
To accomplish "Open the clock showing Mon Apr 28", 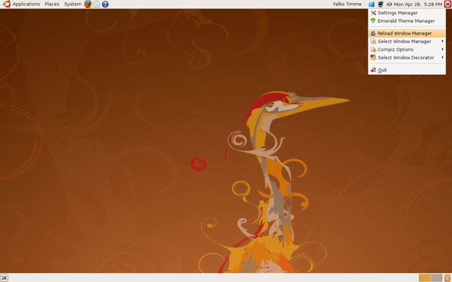I will tap(418, 5).
